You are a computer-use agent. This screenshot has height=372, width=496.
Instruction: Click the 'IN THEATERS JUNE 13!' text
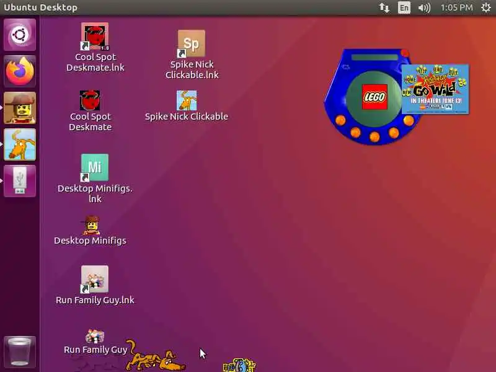pos(436,101)
